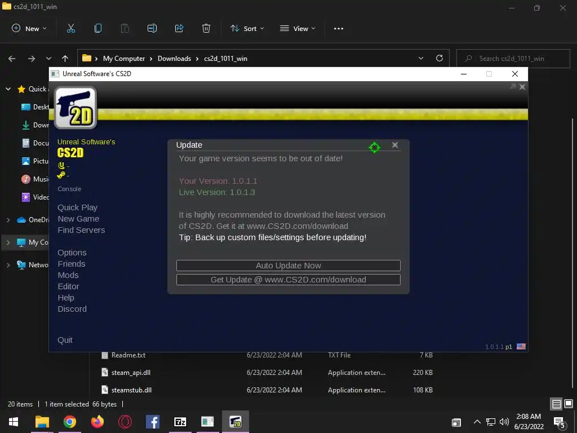The image size is (577, 433).
Task: Expand the OneDrive tree node
Action: point(8,220)
